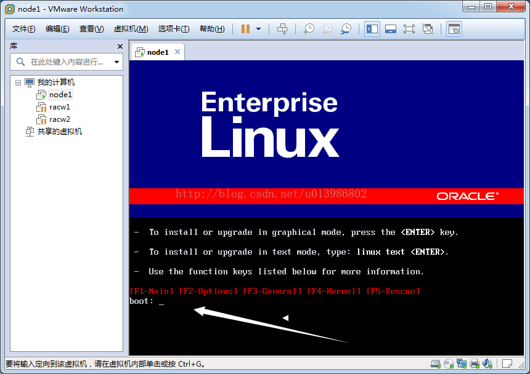
Task: Take a snapshot of the virtual machine
Action: tap(309, 29)
